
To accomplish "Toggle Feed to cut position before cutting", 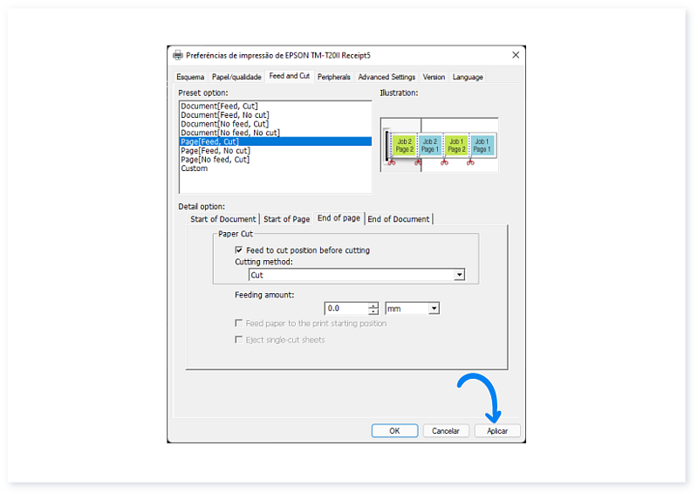I will point(239,250).
